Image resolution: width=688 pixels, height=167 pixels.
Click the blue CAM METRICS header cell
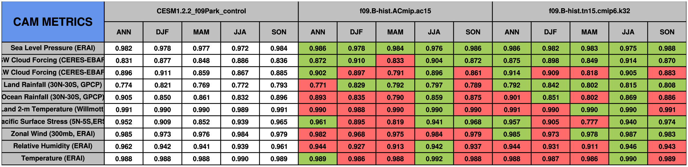[53, 22]
